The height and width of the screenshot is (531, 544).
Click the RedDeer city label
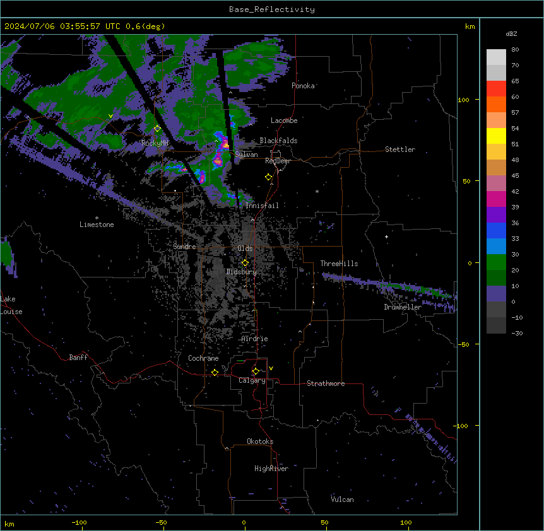point(278,161)
